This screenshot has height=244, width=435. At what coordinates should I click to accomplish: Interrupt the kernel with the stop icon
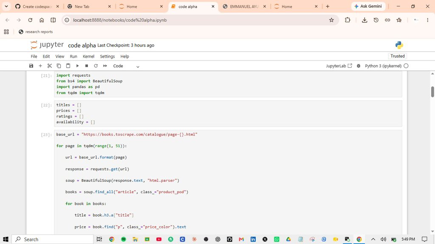click(x=87, y=66)
